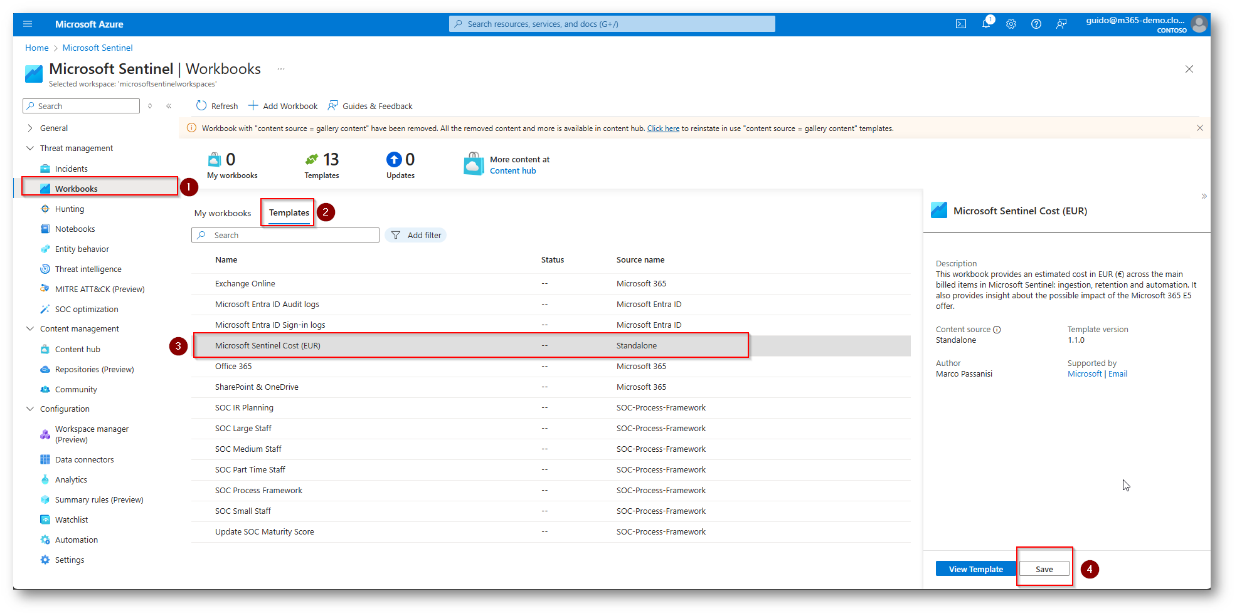
Task: Open Automation in the sidebar
Action: pos(77,540)
